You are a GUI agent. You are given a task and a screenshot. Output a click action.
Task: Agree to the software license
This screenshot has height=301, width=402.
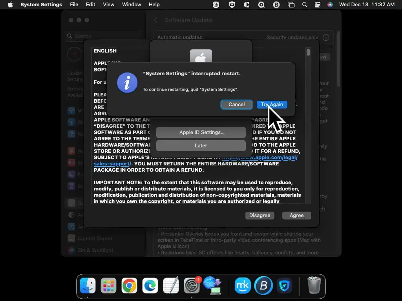(297, 215)
